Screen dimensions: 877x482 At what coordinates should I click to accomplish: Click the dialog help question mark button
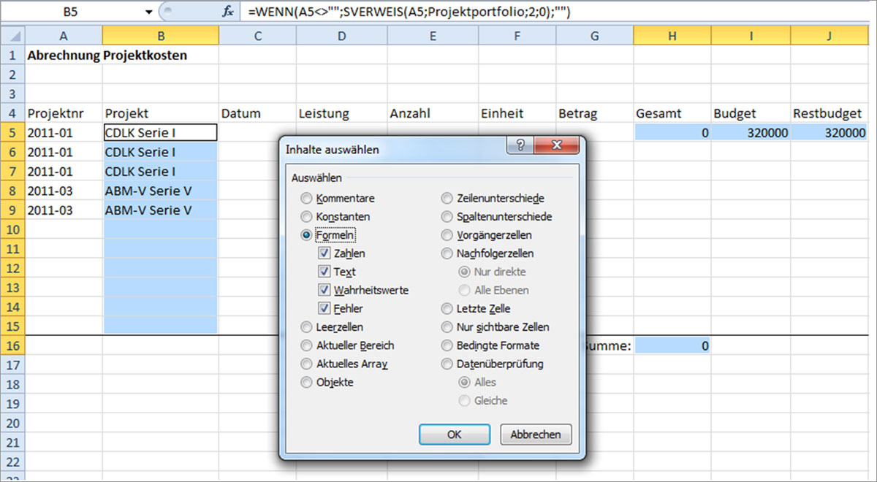[x=520, y=145]
